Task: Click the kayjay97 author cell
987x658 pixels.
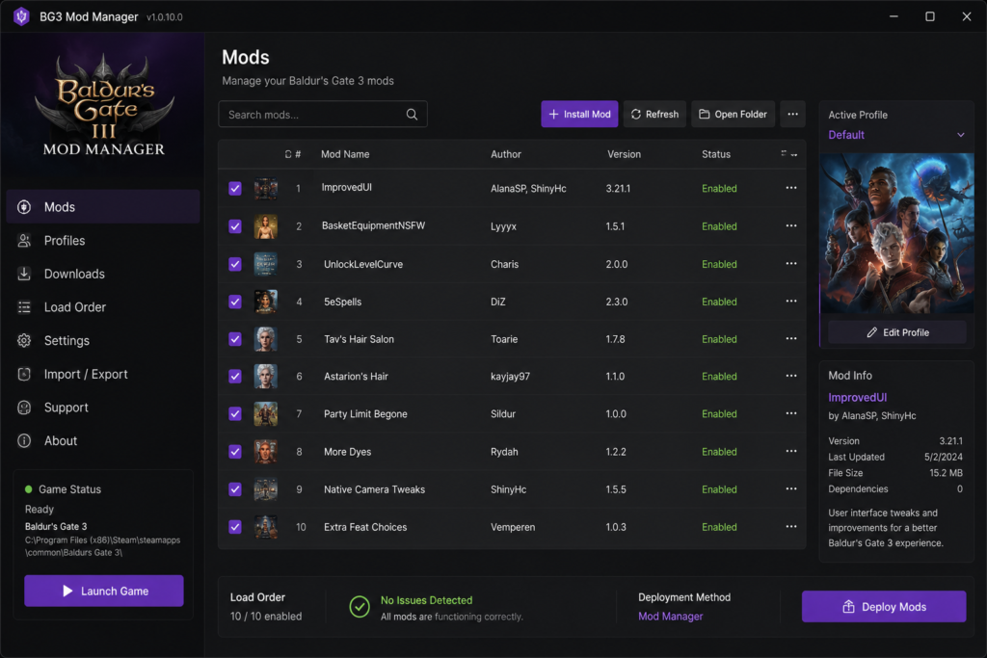Action: (x=511, y=376)
